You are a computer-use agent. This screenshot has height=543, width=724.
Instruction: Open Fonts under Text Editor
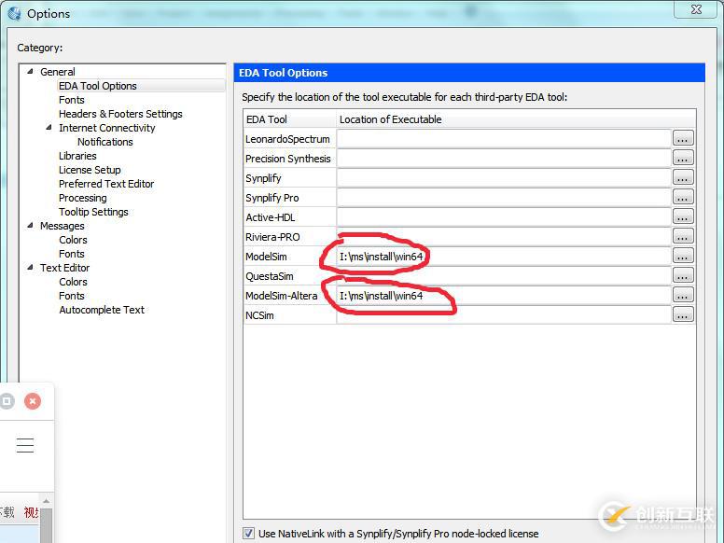(x=72, y=296)
